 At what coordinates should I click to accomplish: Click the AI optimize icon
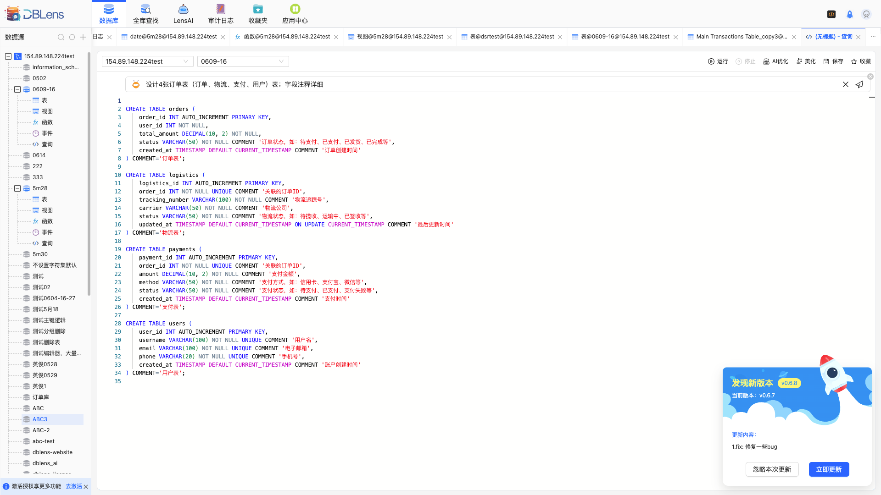(x=766, y=61)
